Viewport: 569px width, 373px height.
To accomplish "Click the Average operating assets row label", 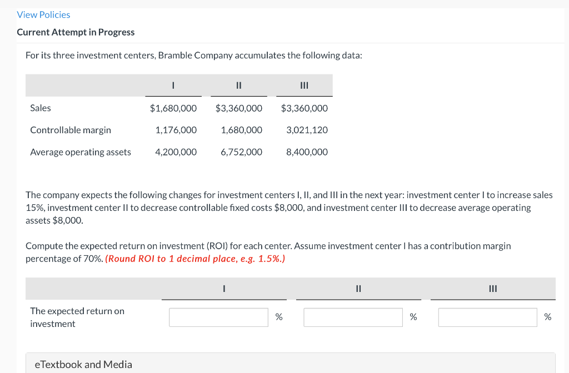I will 81,152.
